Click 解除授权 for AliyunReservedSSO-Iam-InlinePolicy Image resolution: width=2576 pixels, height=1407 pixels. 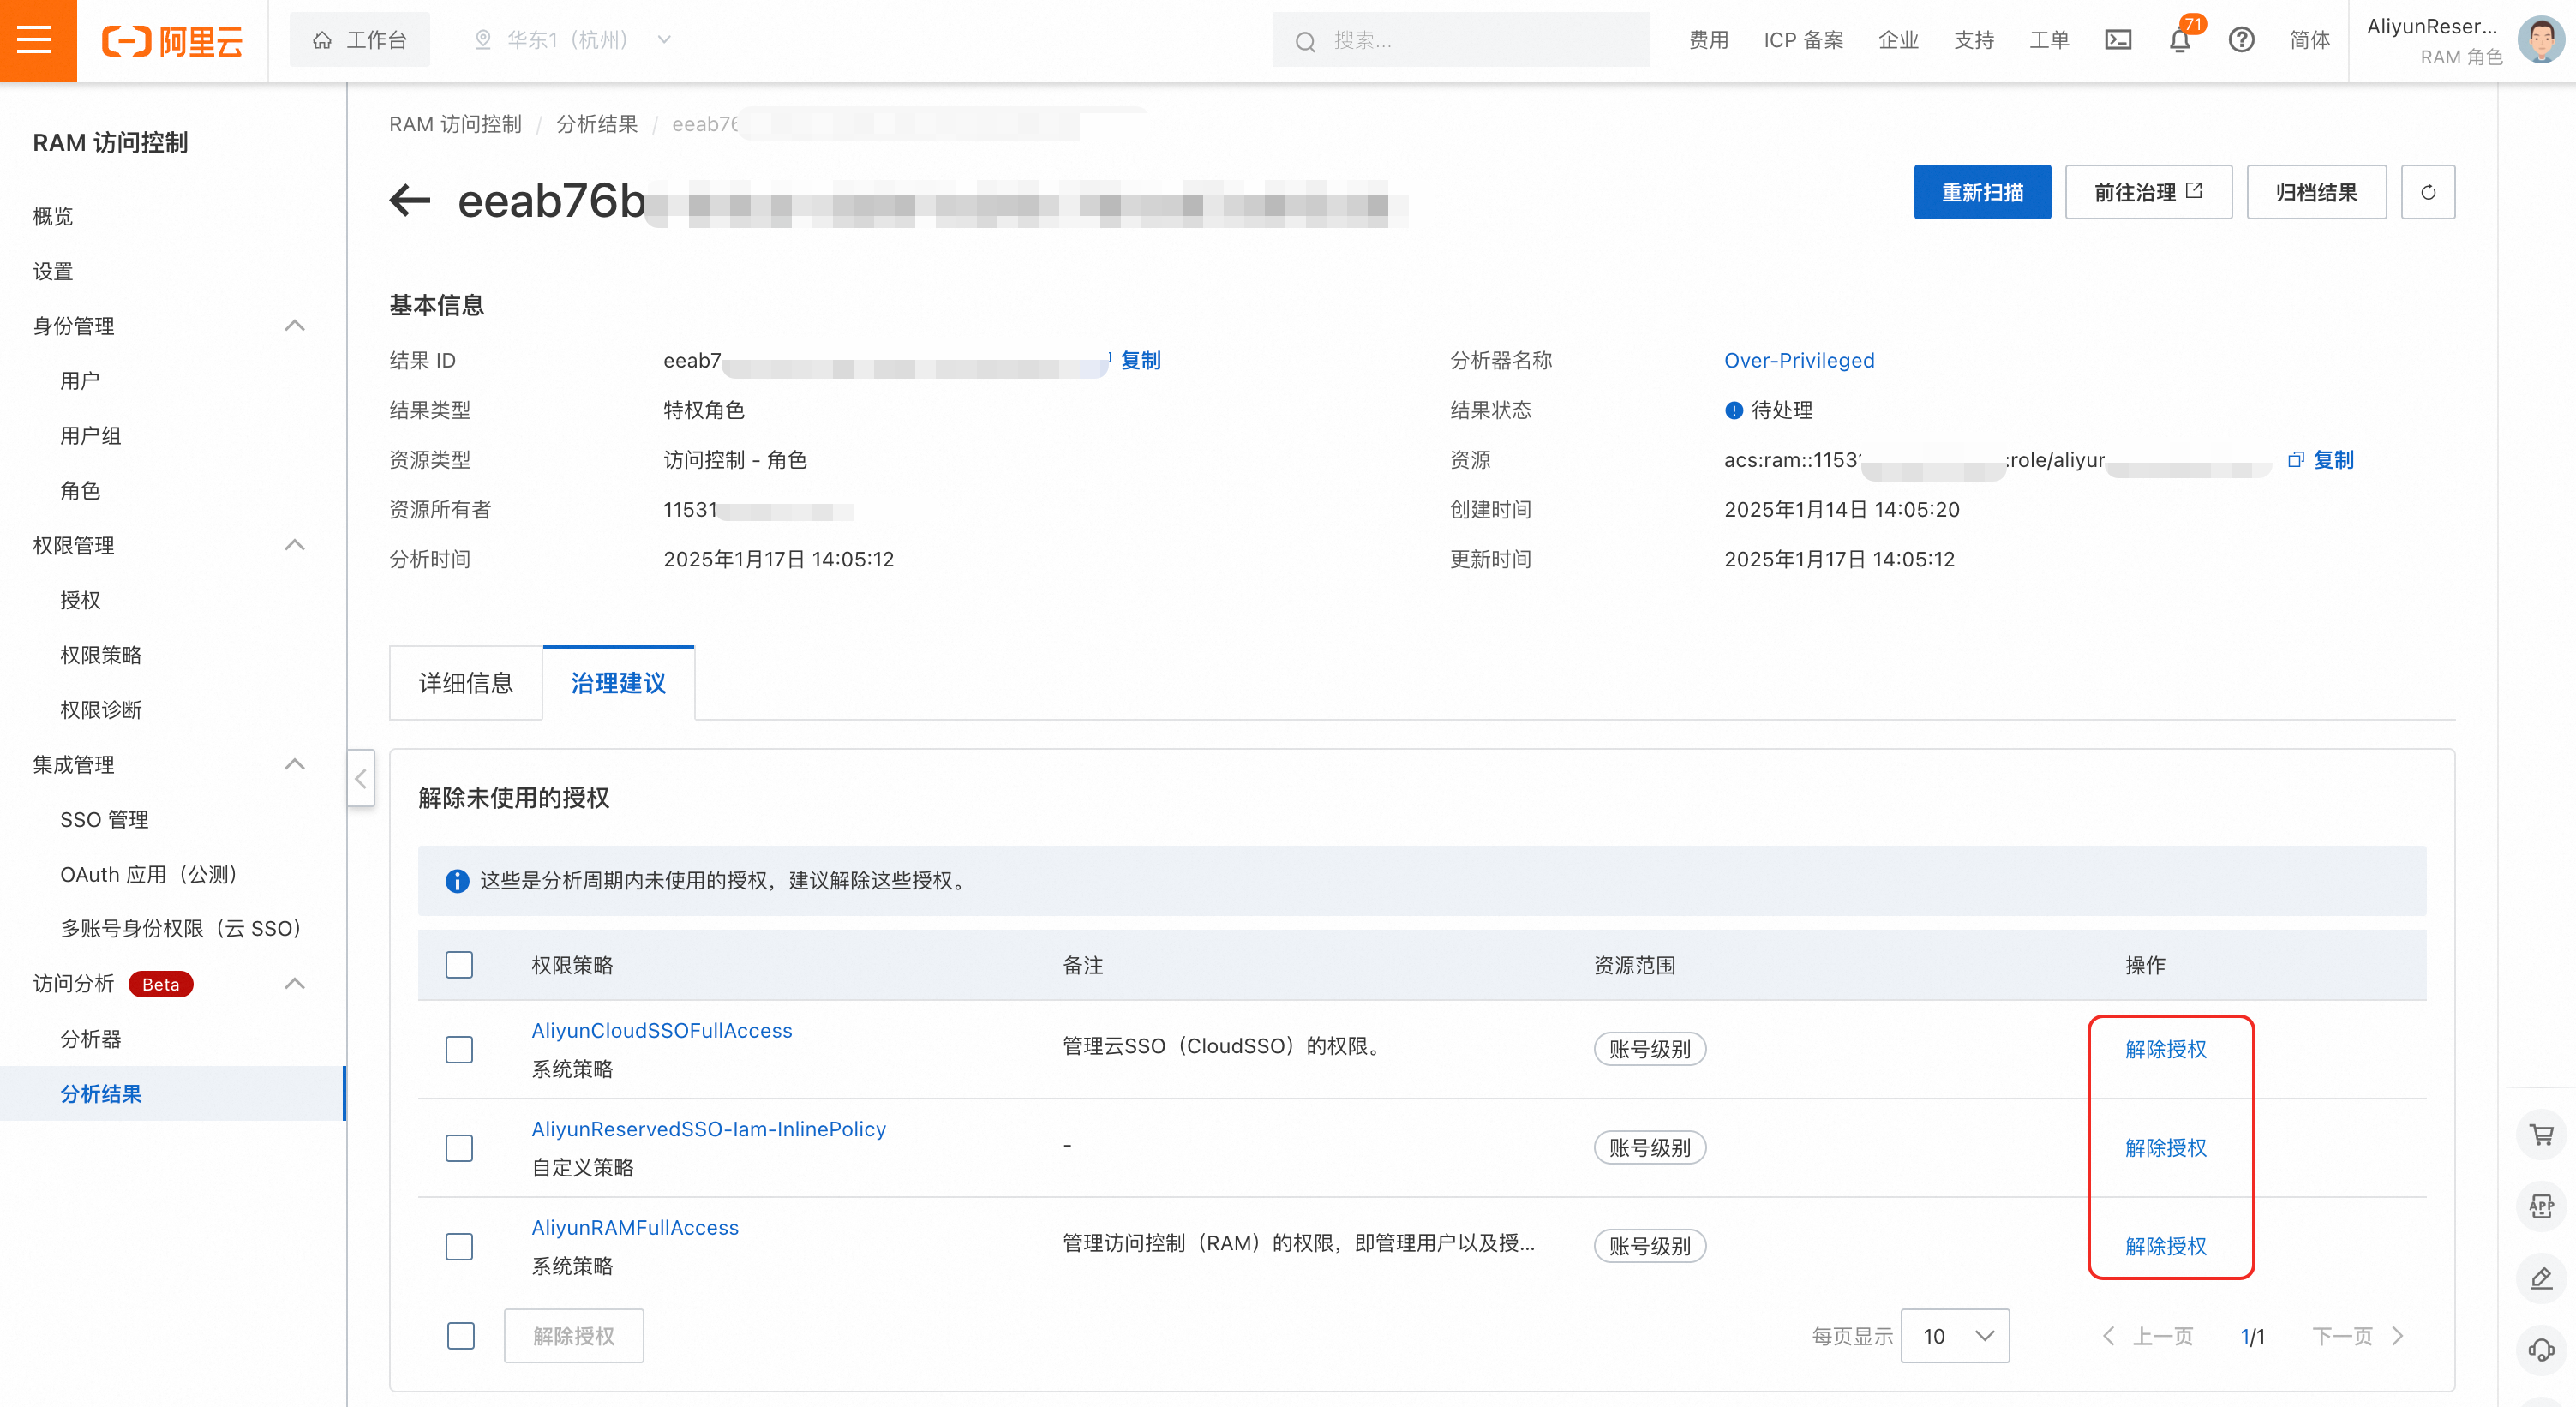[2165, 1147]
